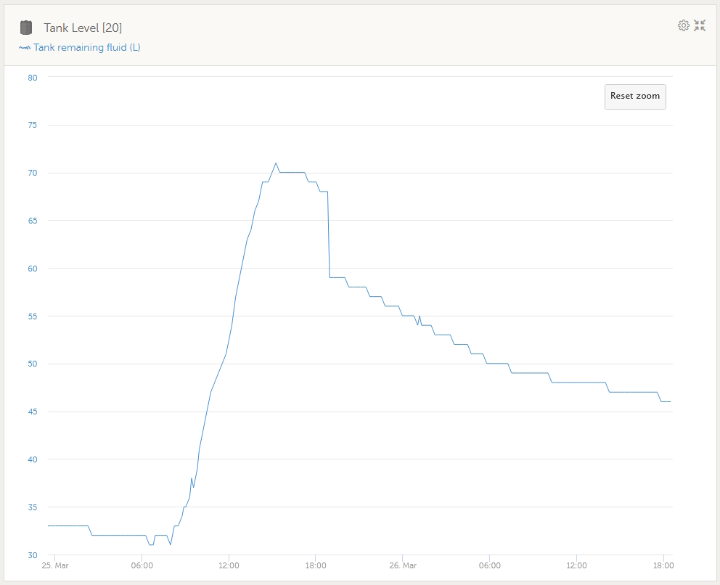Click the blue line marker in the legend
720x585 pixels.
click(x=25, y=48)
